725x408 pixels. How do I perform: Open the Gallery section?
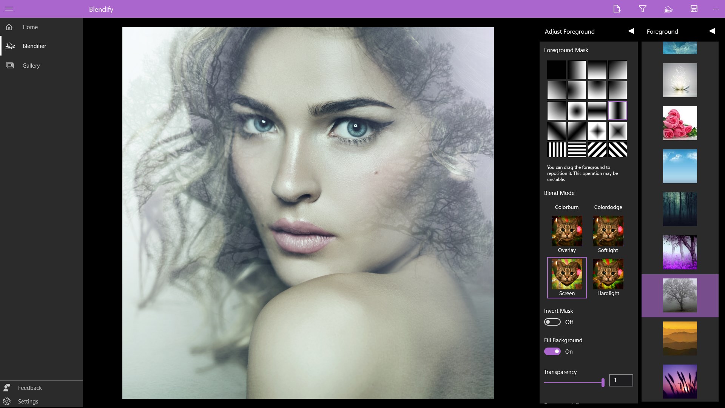(31, 66)
